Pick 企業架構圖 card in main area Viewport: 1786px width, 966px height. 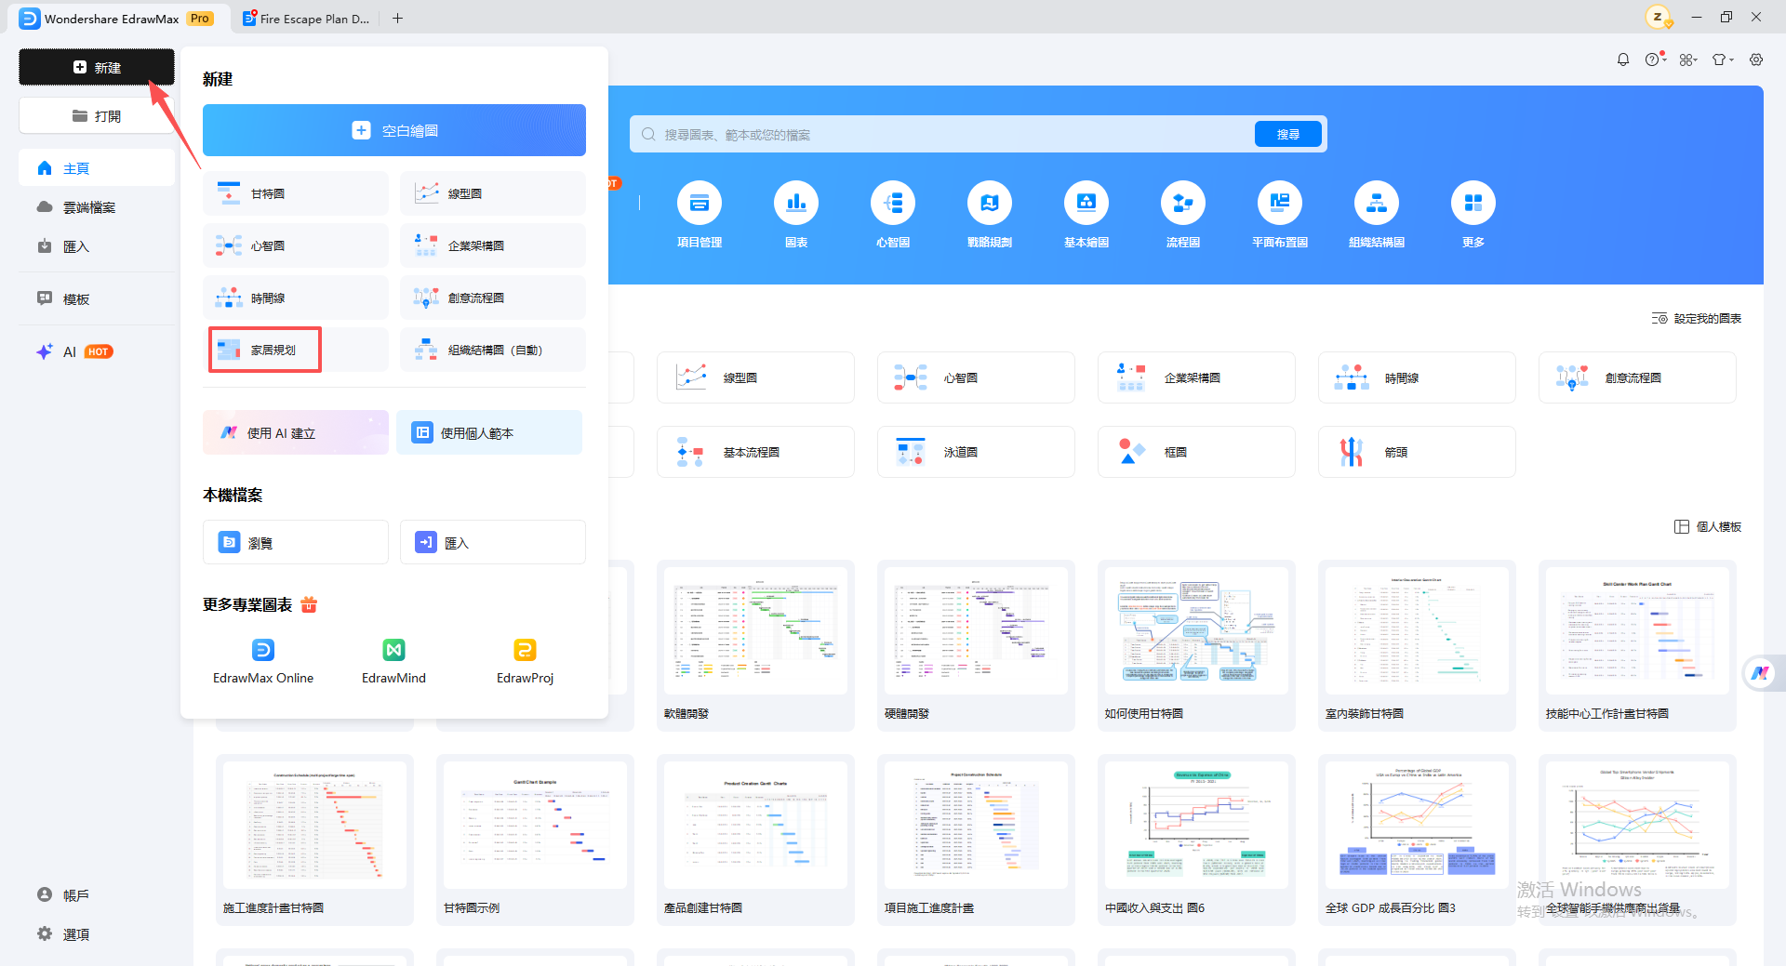[1196, 377]
